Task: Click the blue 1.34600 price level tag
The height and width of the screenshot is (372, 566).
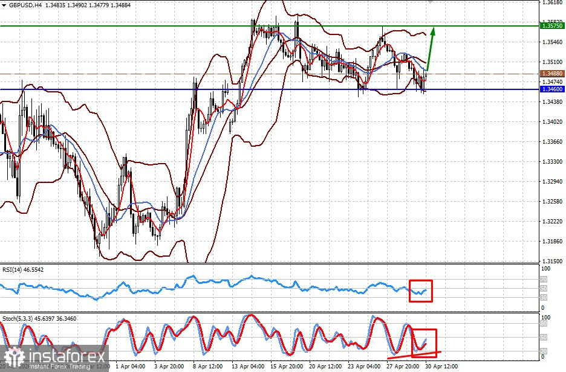Action: tap(552, 89)
